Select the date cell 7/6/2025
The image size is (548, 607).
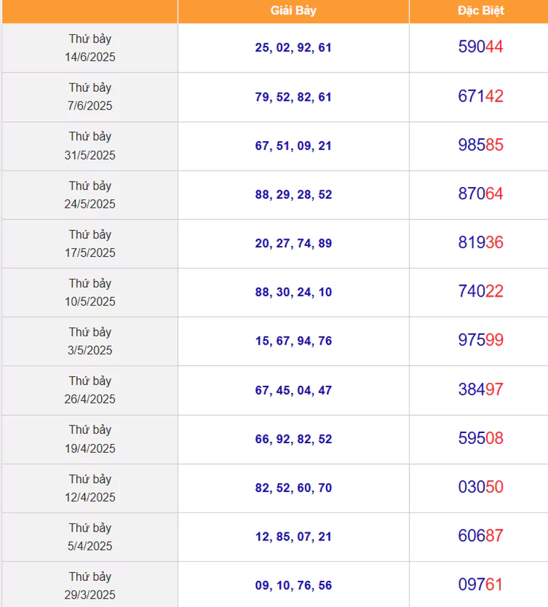click(x=90, y=97)
